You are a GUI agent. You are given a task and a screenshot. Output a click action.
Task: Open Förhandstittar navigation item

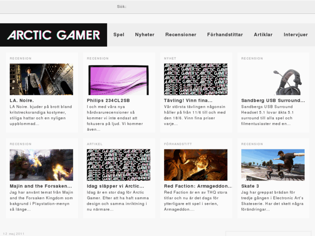tap(225, 35)
